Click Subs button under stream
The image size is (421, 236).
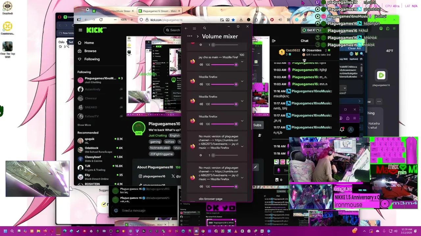point(257,125)
